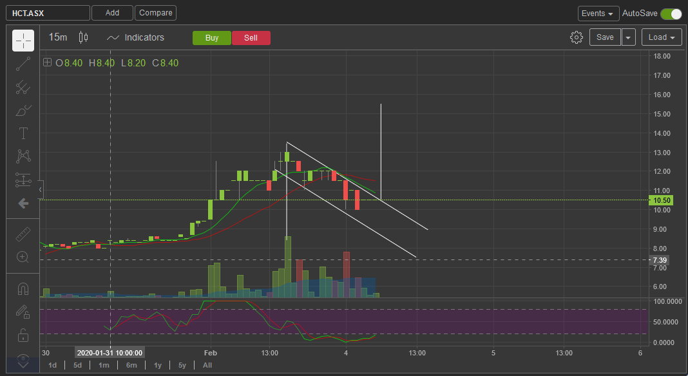Screen dimensions: 688x376
Task: Change the 15m interval selector
Action: point(58,37)
